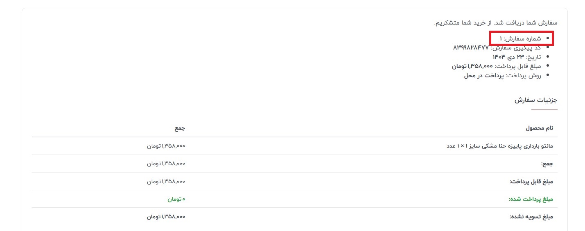This screenshot has height=231, width=585.
Task: Click the payable amount value in the table
Action: pyautogui.click(x=166, y=181)
